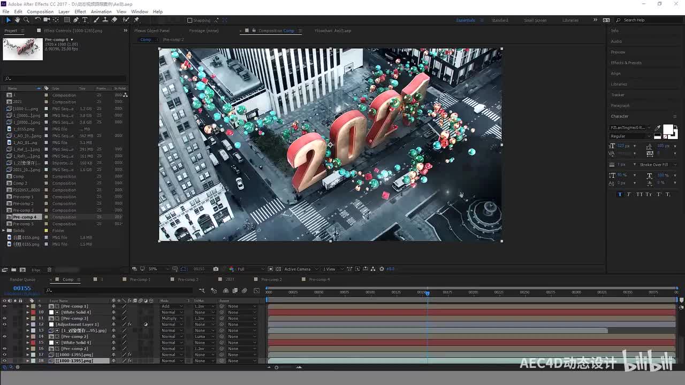Open the Effect menu
The width and height of the screenshot is (685, 385).
tap(80, 11)
